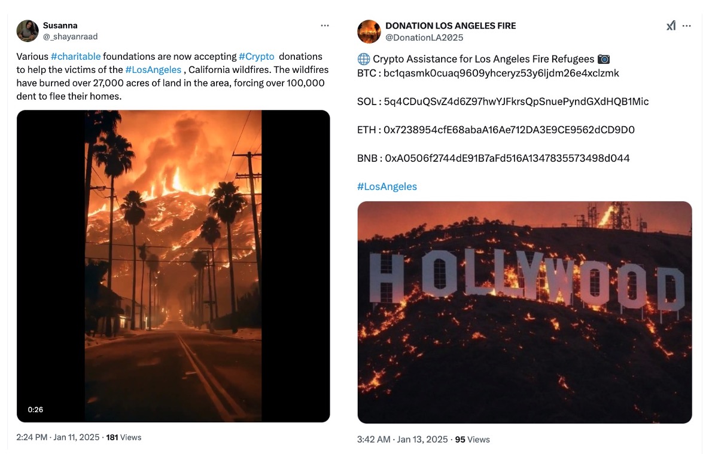Click the DONATION LOS ANGELES FIRE name
This screenshot has width=706, height=454.
450,26
